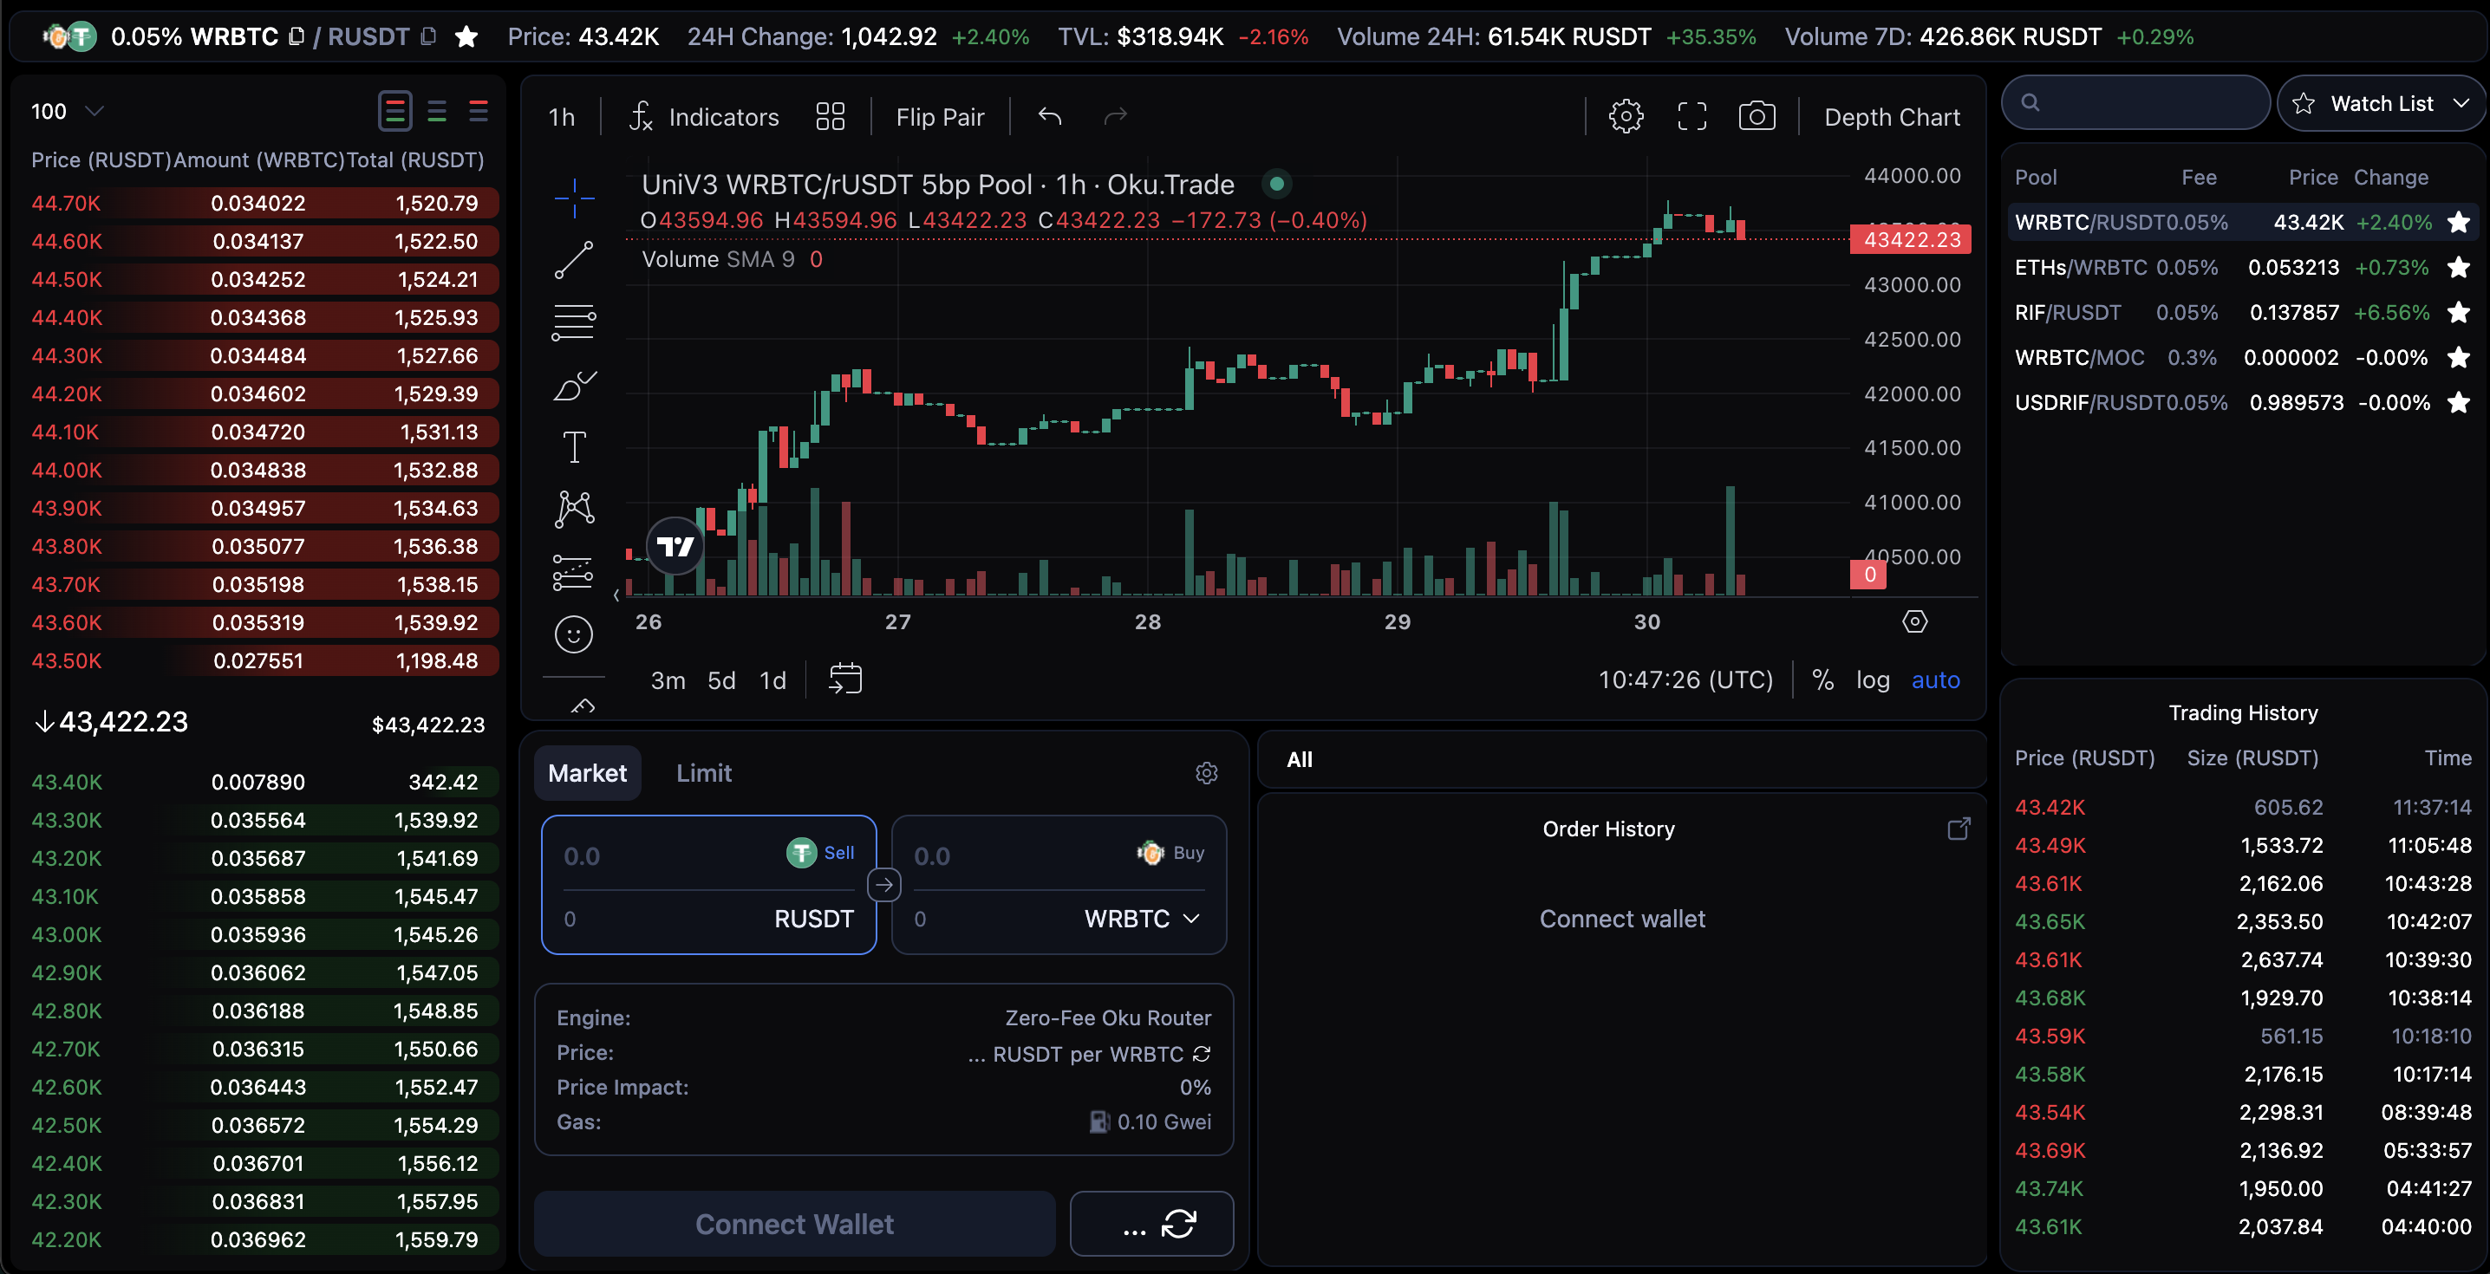Refresh the RUSDT per WRBTC price
The width and height of the screenshot is (2490, 1274).
(x=1202, y=1054)
